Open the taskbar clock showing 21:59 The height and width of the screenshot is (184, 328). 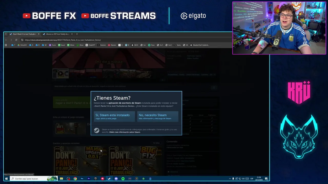pos(259,179)
